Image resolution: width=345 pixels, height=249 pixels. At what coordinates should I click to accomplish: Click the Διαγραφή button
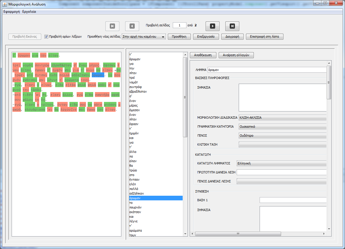click(x=232, y=37)
